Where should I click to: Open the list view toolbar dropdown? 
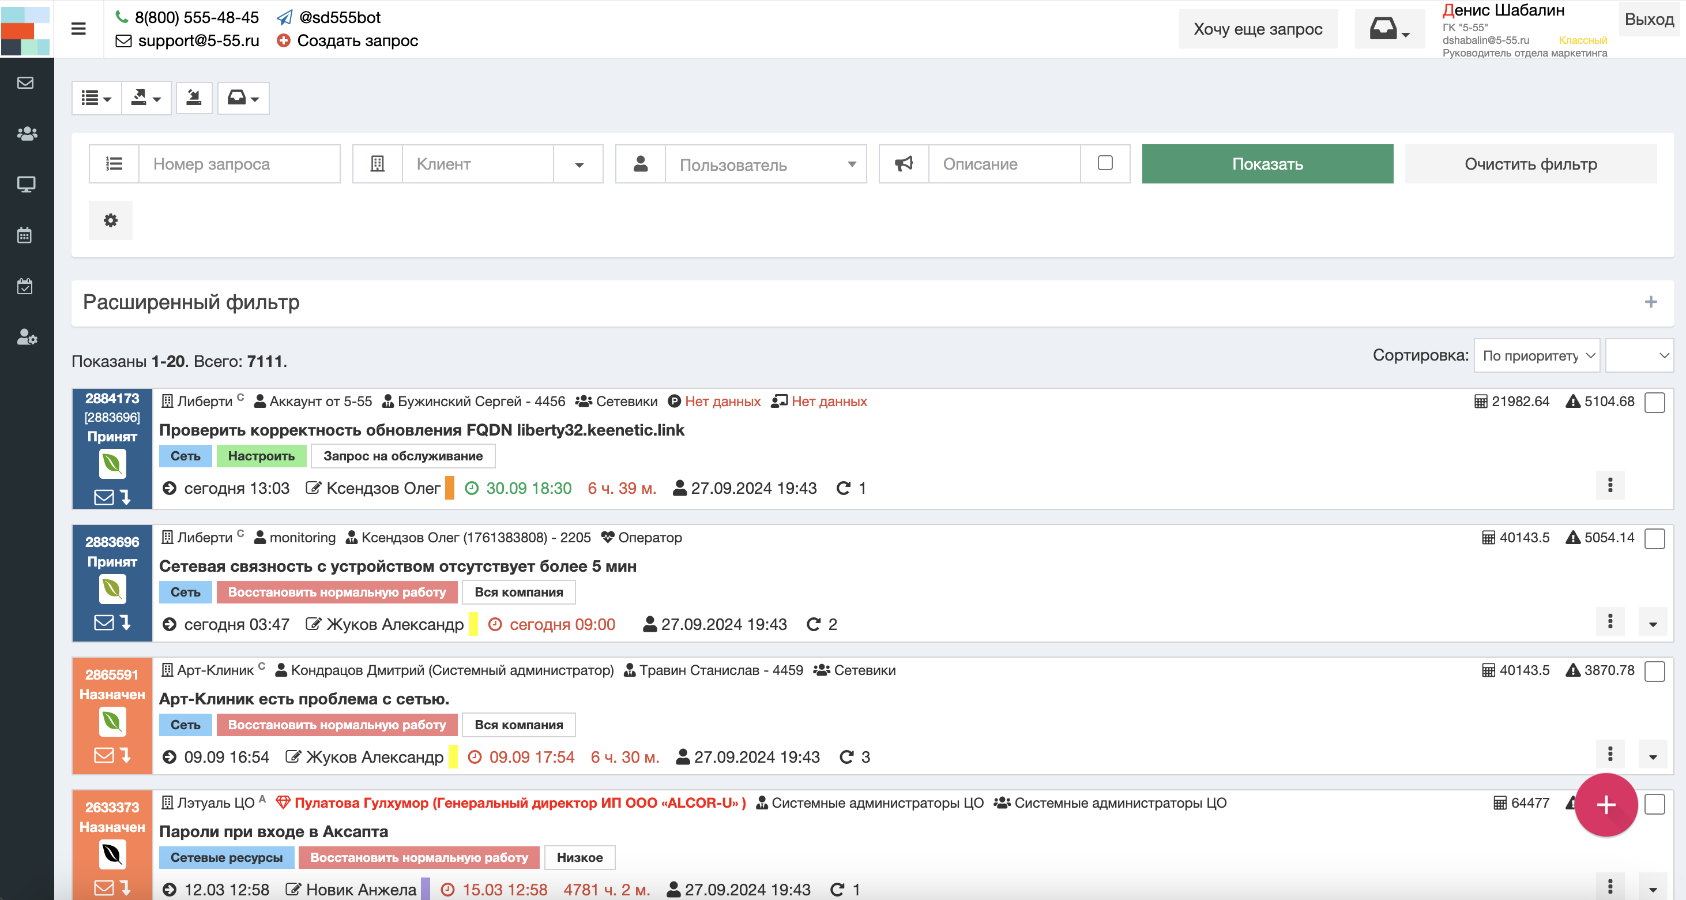pyautogui.click(x=96, y=98)
